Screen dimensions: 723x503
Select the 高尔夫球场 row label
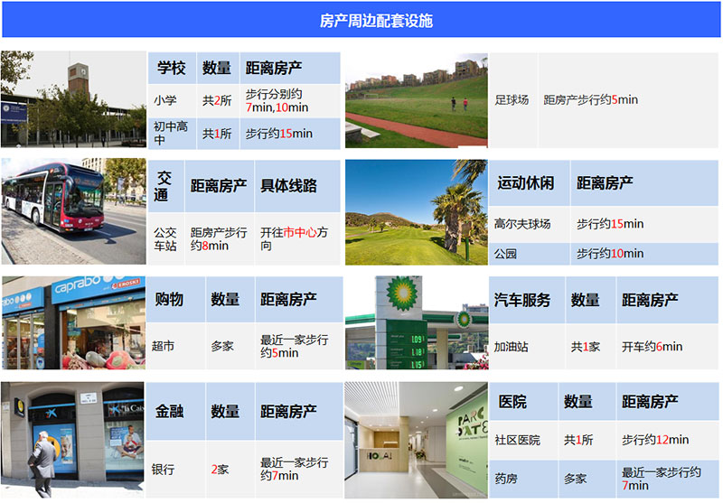coord(522,224)
